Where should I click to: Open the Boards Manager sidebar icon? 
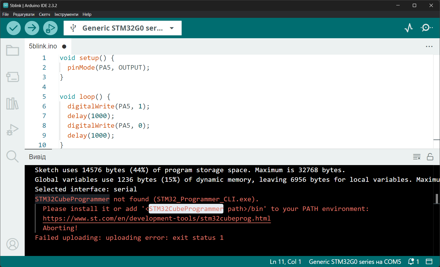tap(12, 77)
